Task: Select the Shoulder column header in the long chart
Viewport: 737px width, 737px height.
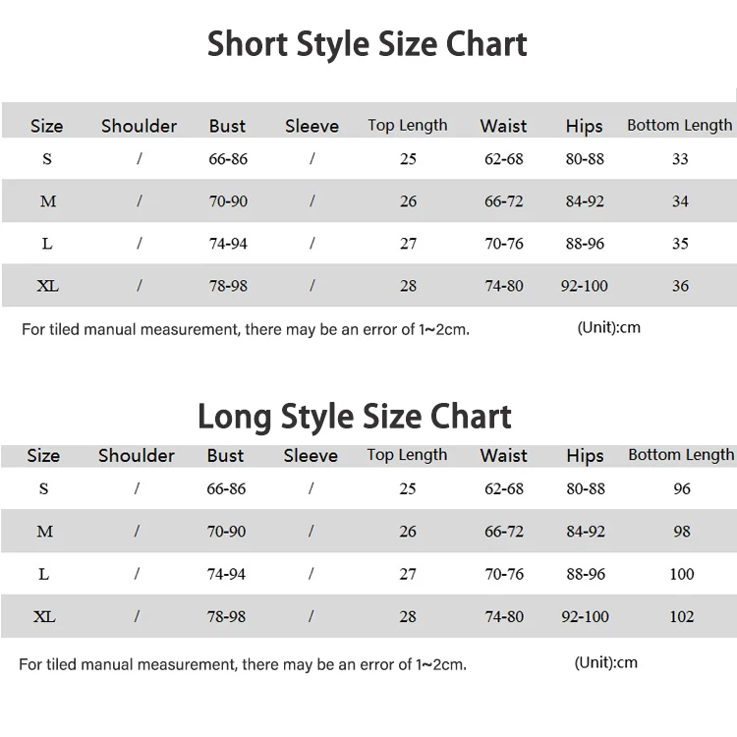Action: [137, 455]
